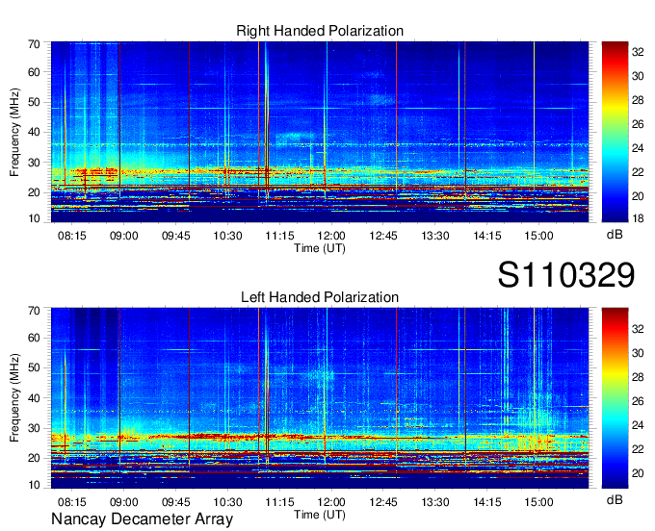Viewport: 655px width, 531px height.
Task: Click the 32 dB value on lower color bar
Action: (x=638, y=329)
